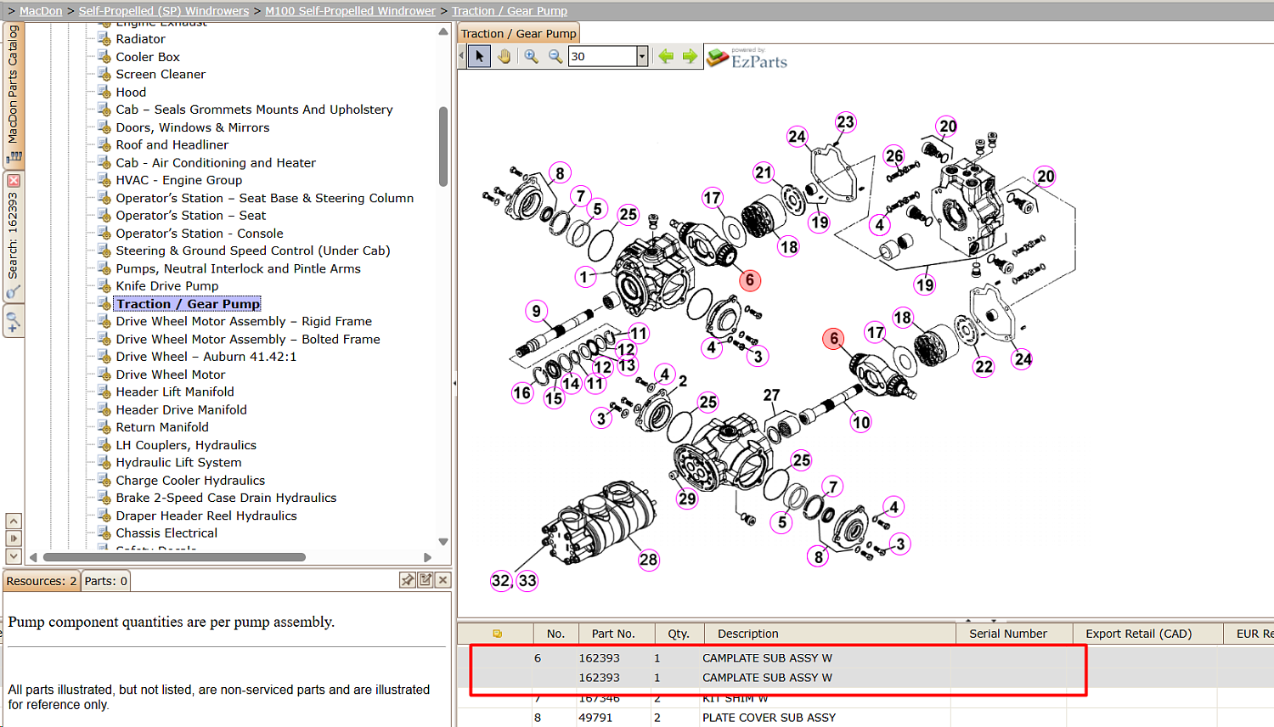
Task: Click the up arrow button in left sidebar
Action: click(14, 521)
